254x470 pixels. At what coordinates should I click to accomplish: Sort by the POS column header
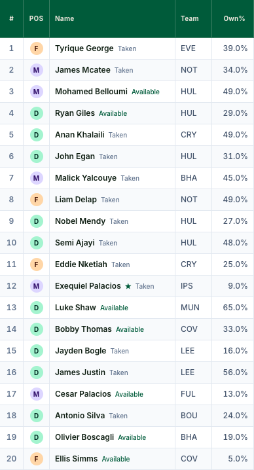click(x=36, y=18)
